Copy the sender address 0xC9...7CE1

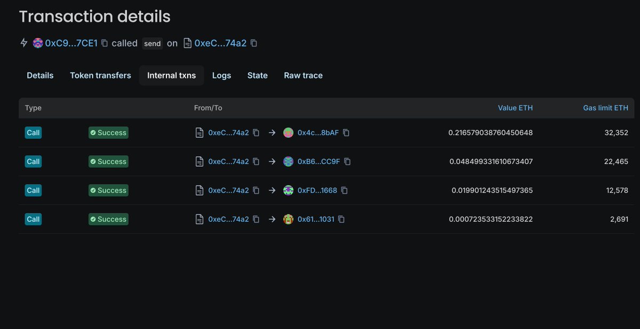pyautogui.click(x=105, y=43)
